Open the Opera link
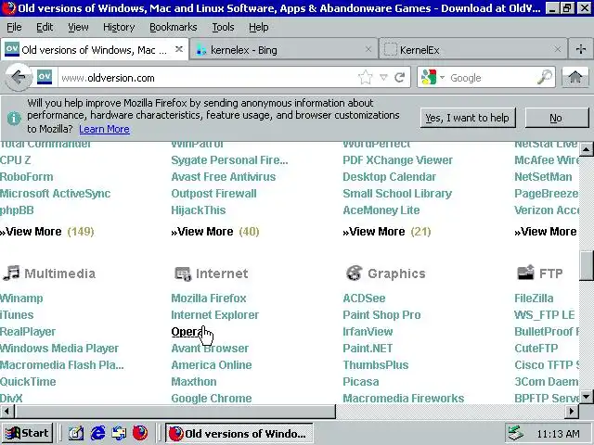Image resolution: width=594 pixels, height=445 pixels. (x=187, y=332)
